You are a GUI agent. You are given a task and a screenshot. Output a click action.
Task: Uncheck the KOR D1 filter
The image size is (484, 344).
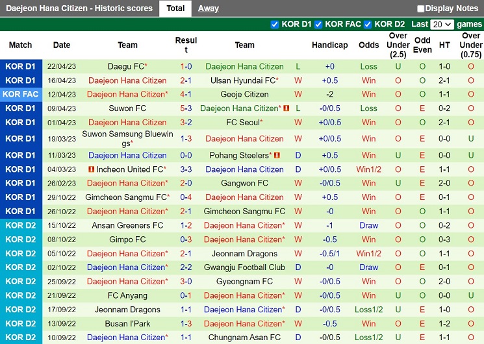point(274,25)
